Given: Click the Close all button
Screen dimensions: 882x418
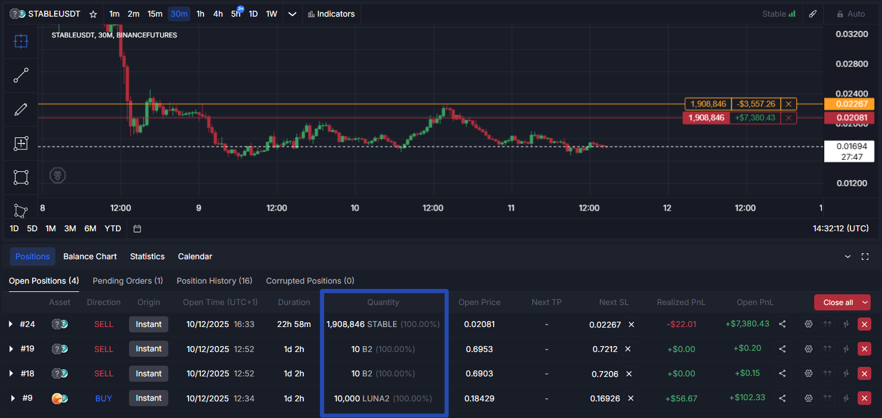Looking at the screenshot, I should pos(837,303).
